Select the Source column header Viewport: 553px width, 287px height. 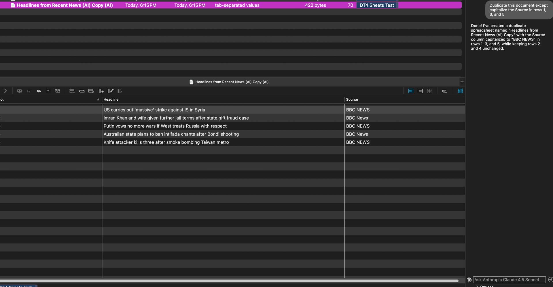pos(352,100)
